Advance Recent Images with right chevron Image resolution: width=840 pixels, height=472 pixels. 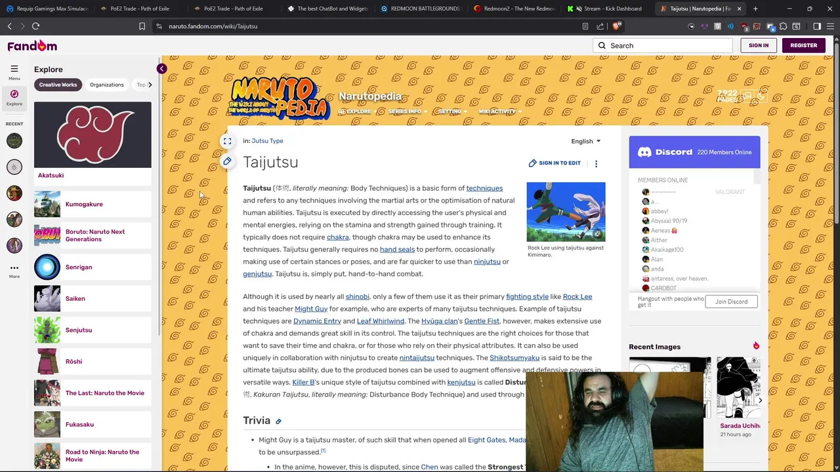click(760, 401)
